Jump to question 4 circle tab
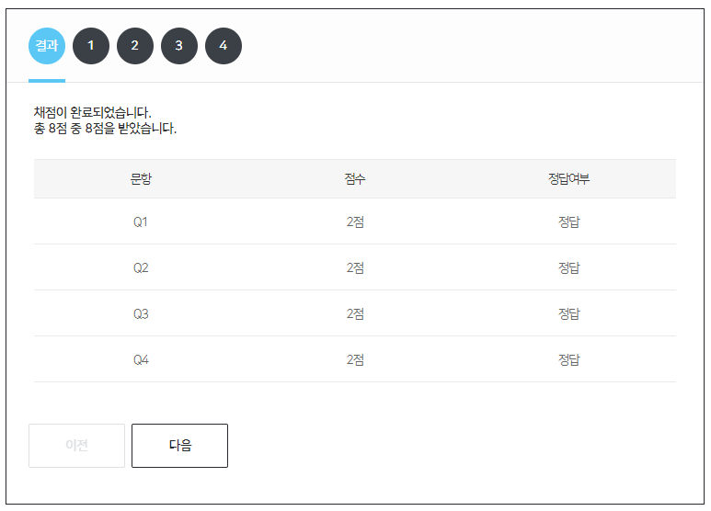 click(x=224, y=46)
